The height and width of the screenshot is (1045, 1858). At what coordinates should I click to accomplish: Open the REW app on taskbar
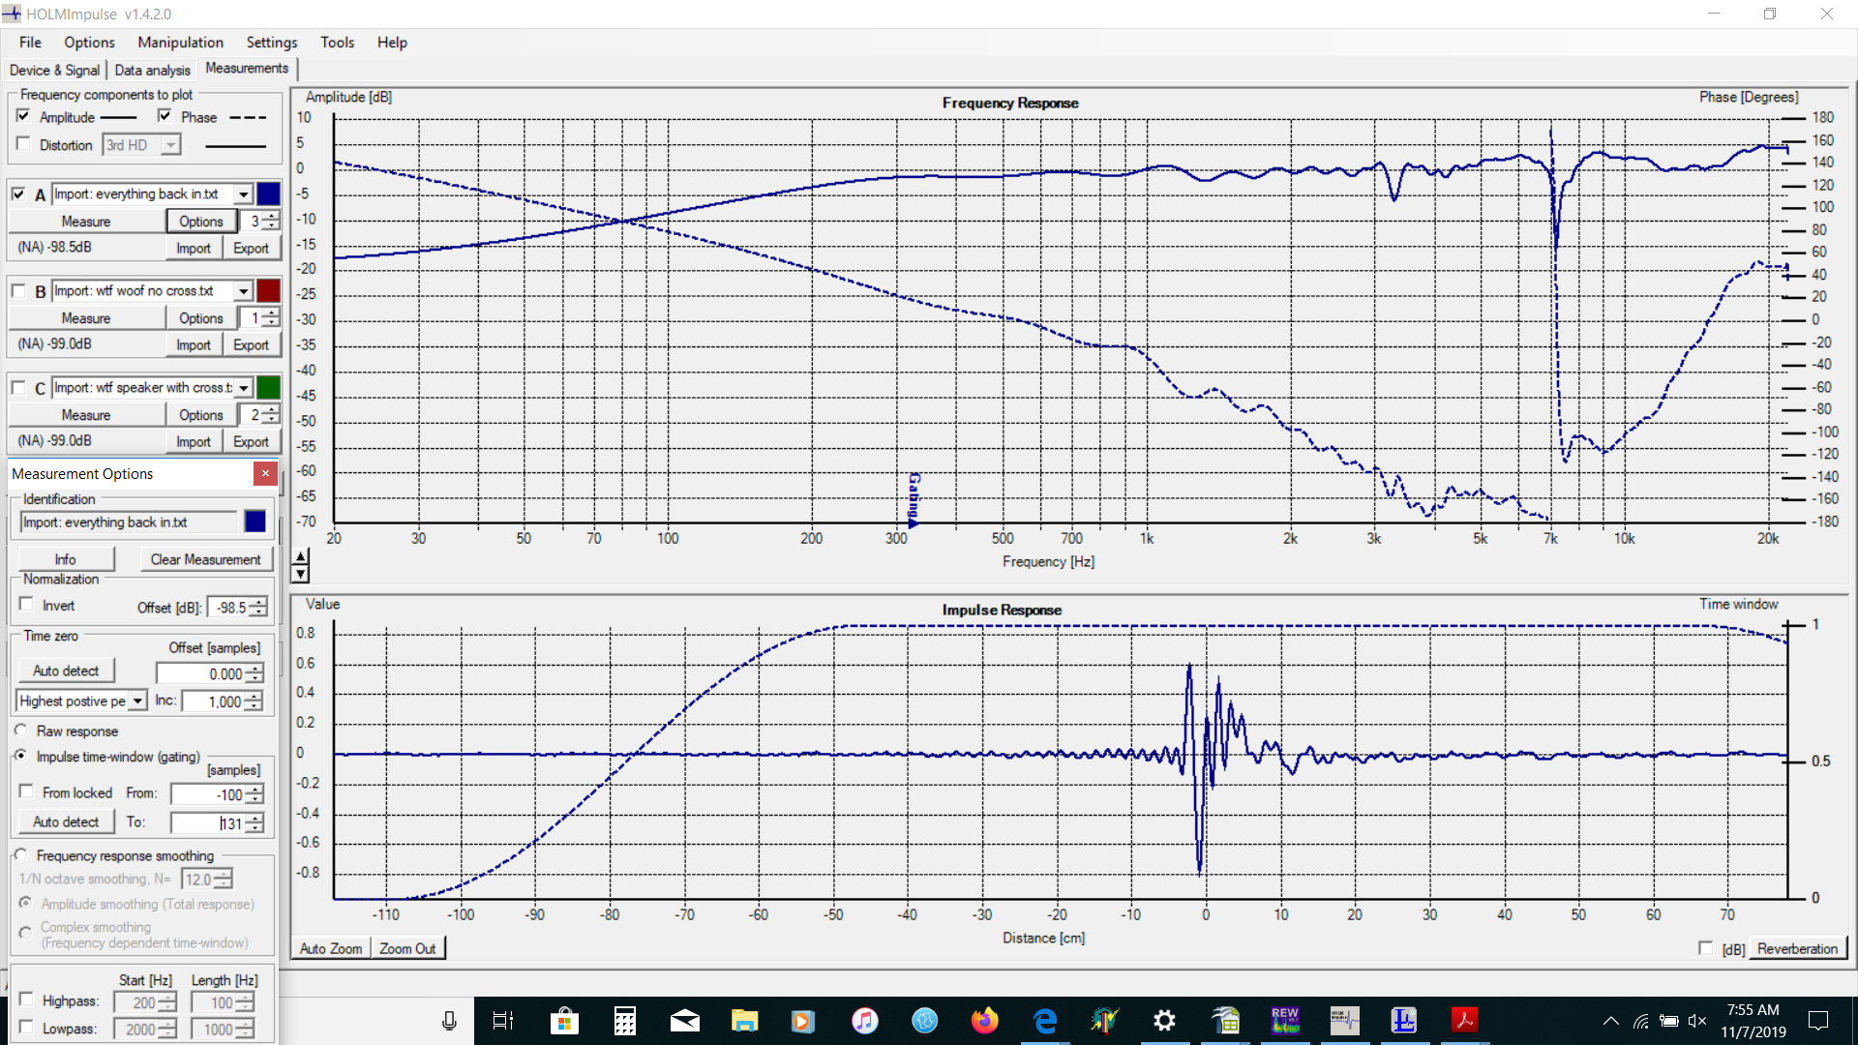point(1284,1020)
